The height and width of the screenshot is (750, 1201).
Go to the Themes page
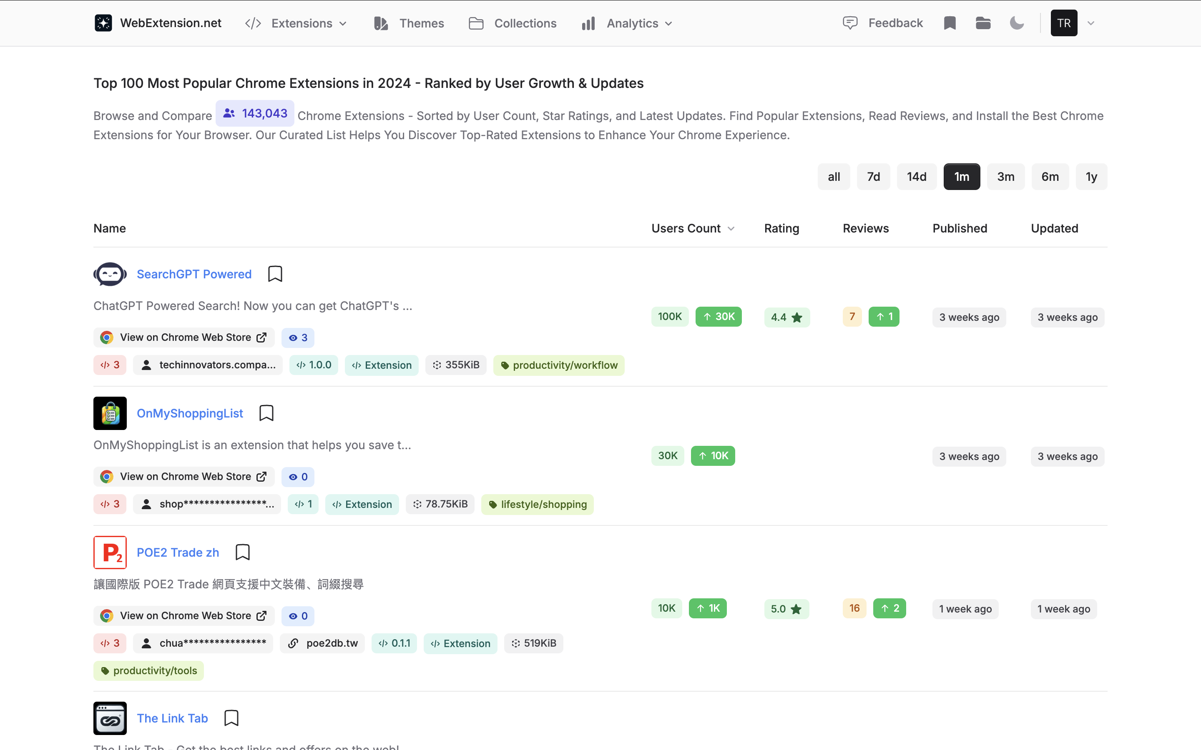pos(409,23)
